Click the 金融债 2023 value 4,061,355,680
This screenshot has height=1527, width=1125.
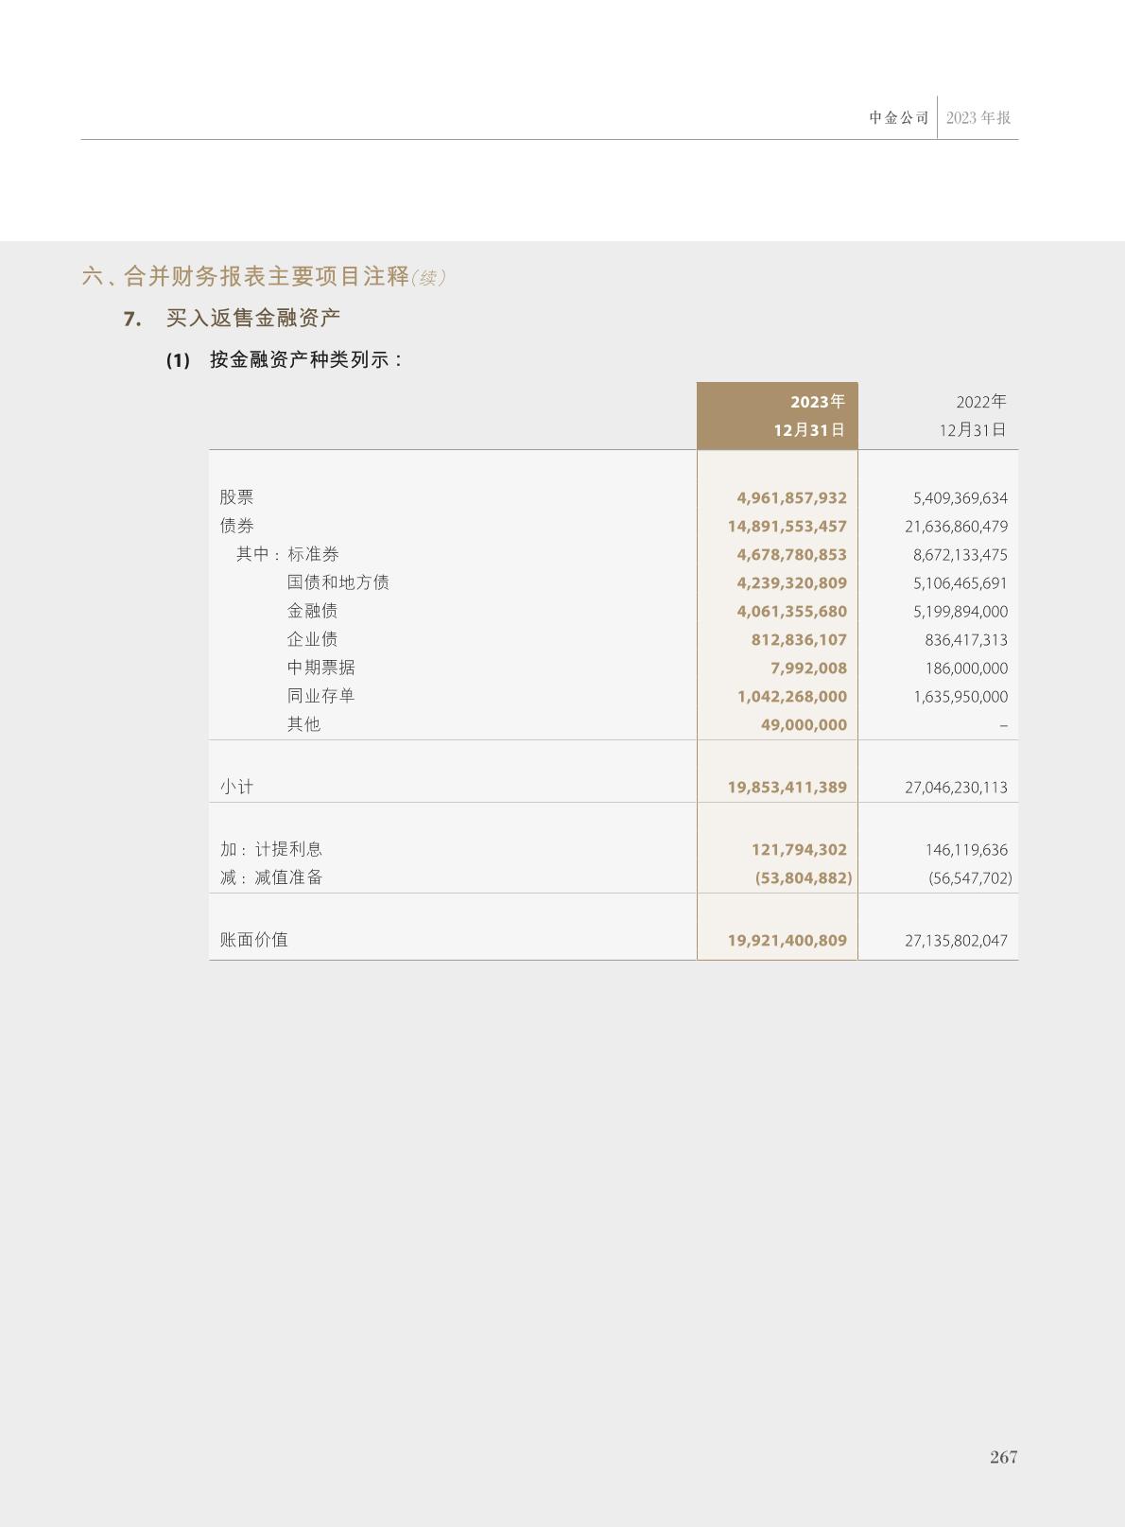(x=791, y=612)
